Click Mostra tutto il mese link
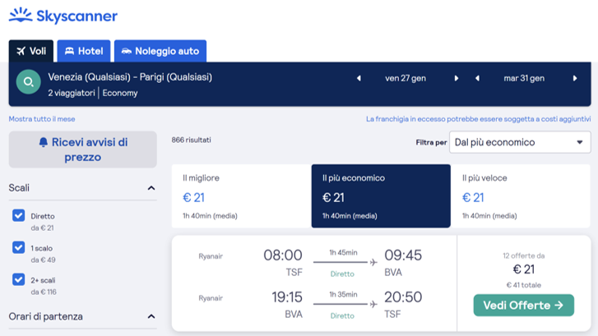 (x=42, y=119)
